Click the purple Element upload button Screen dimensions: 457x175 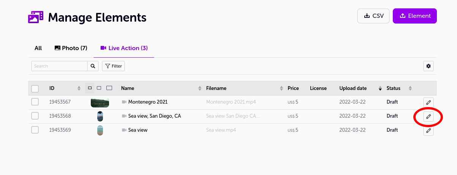click(415, 16)
